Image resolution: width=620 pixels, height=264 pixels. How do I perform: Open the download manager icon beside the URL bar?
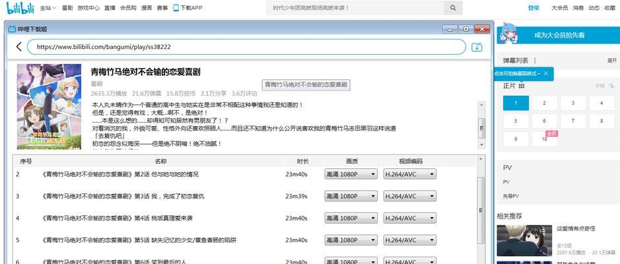pyautogui.click(x=477, y=47)
